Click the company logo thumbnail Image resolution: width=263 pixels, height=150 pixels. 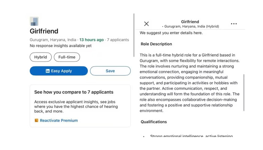pos(34,21)
